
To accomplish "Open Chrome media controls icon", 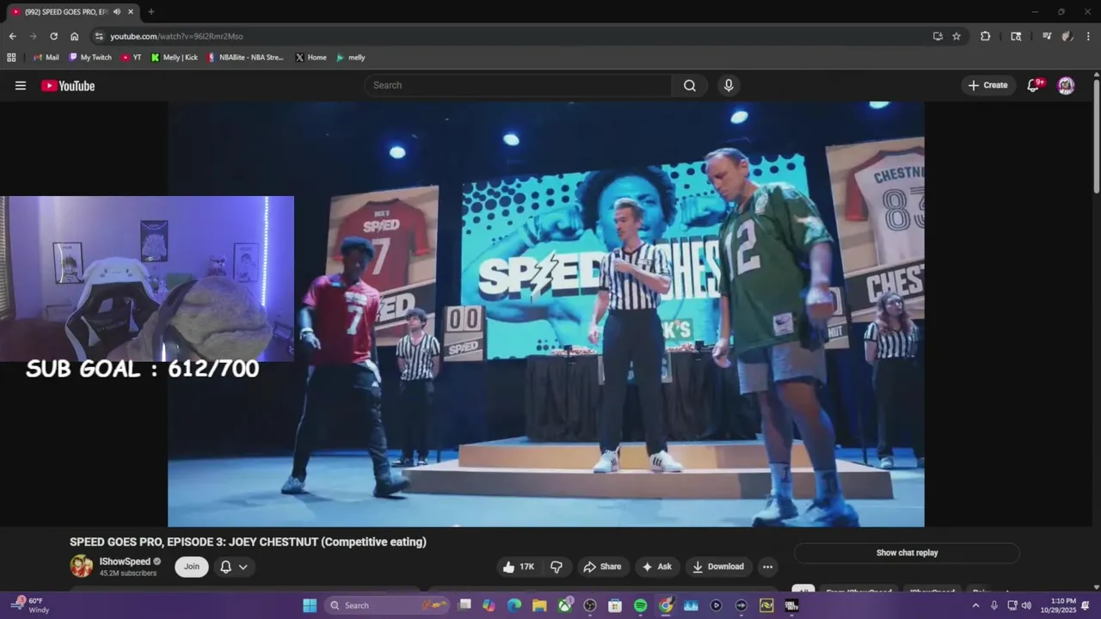I will click(x=1047, y=36).
